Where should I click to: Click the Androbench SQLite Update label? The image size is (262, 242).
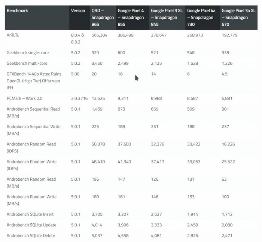pos(31,225)
